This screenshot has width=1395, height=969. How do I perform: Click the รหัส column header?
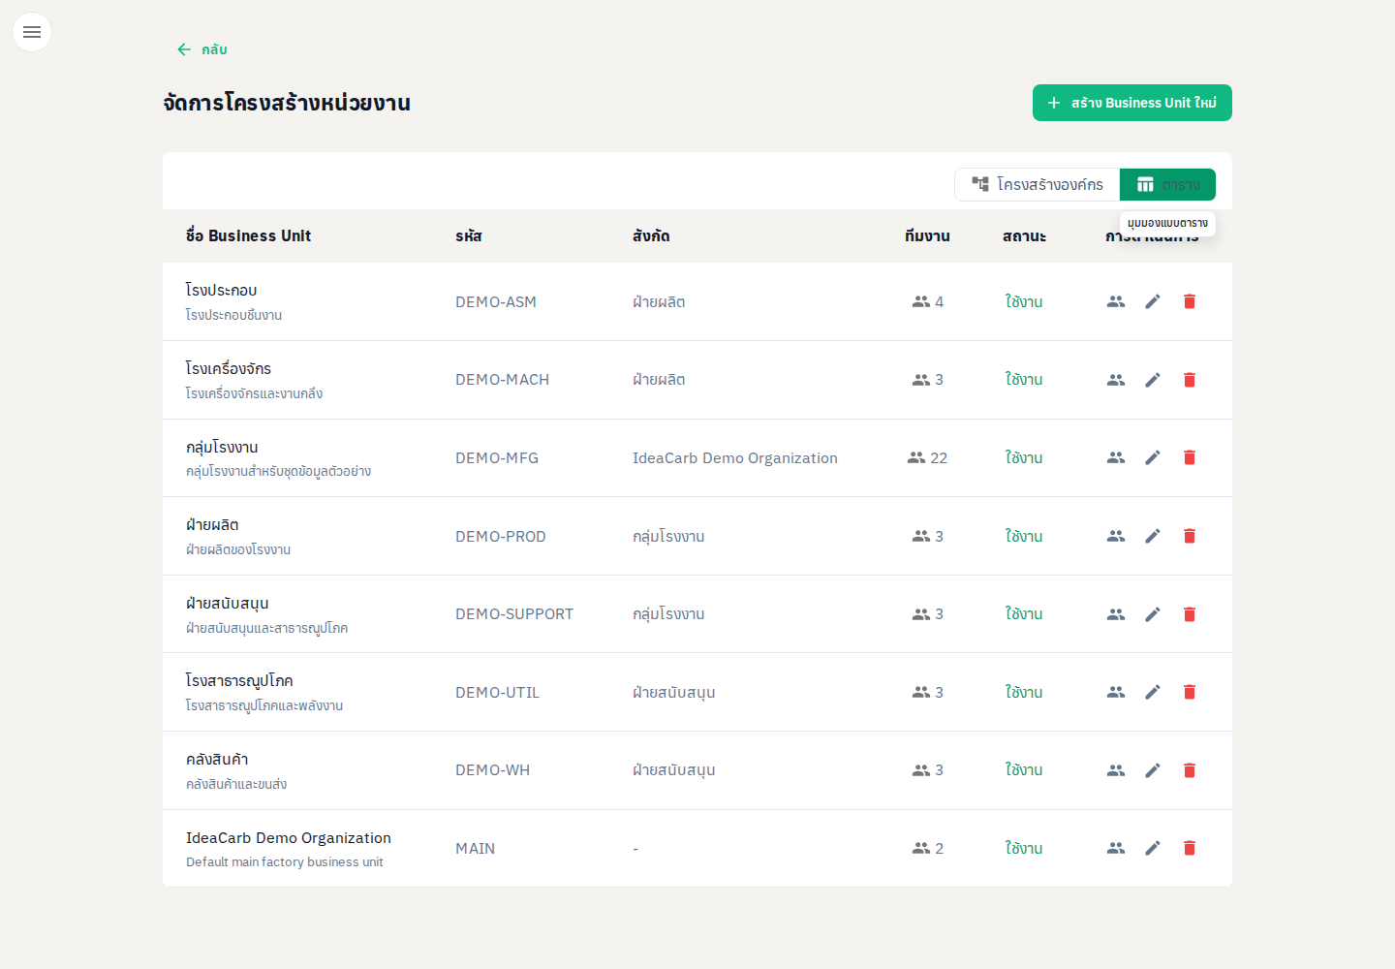coord(469,236)
